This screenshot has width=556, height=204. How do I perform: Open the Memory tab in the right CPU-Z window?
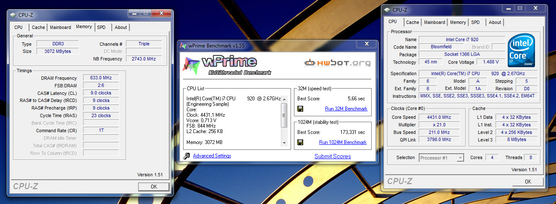458,22
